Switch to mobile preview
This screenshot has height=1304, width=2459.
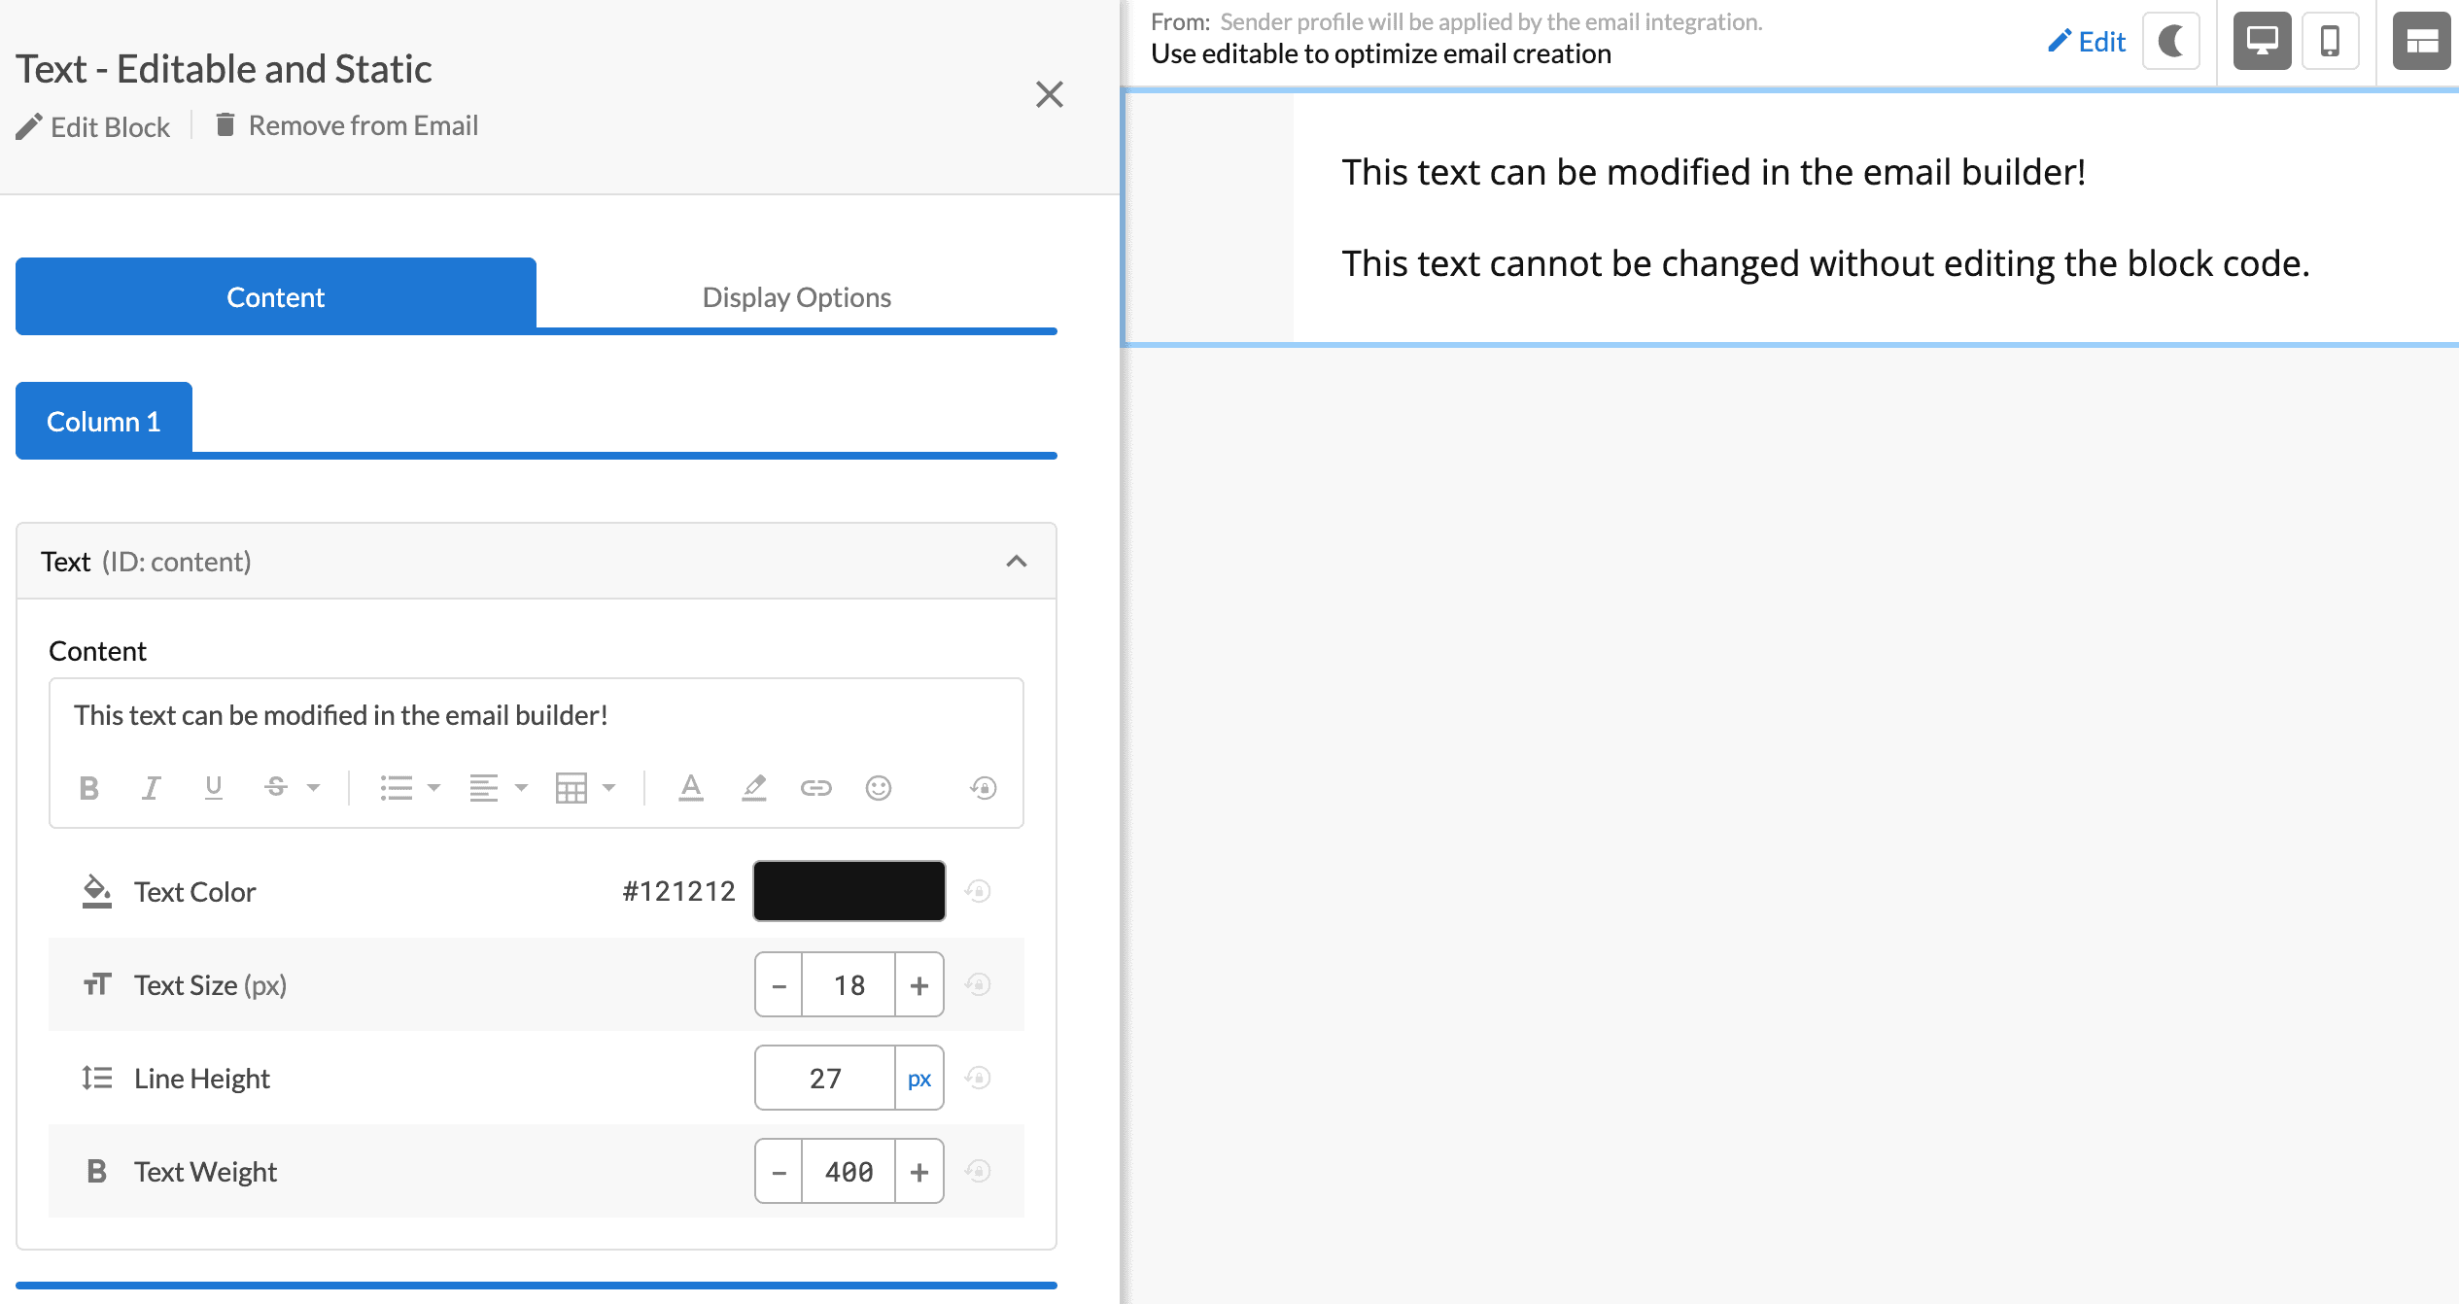coord(2331,42)
